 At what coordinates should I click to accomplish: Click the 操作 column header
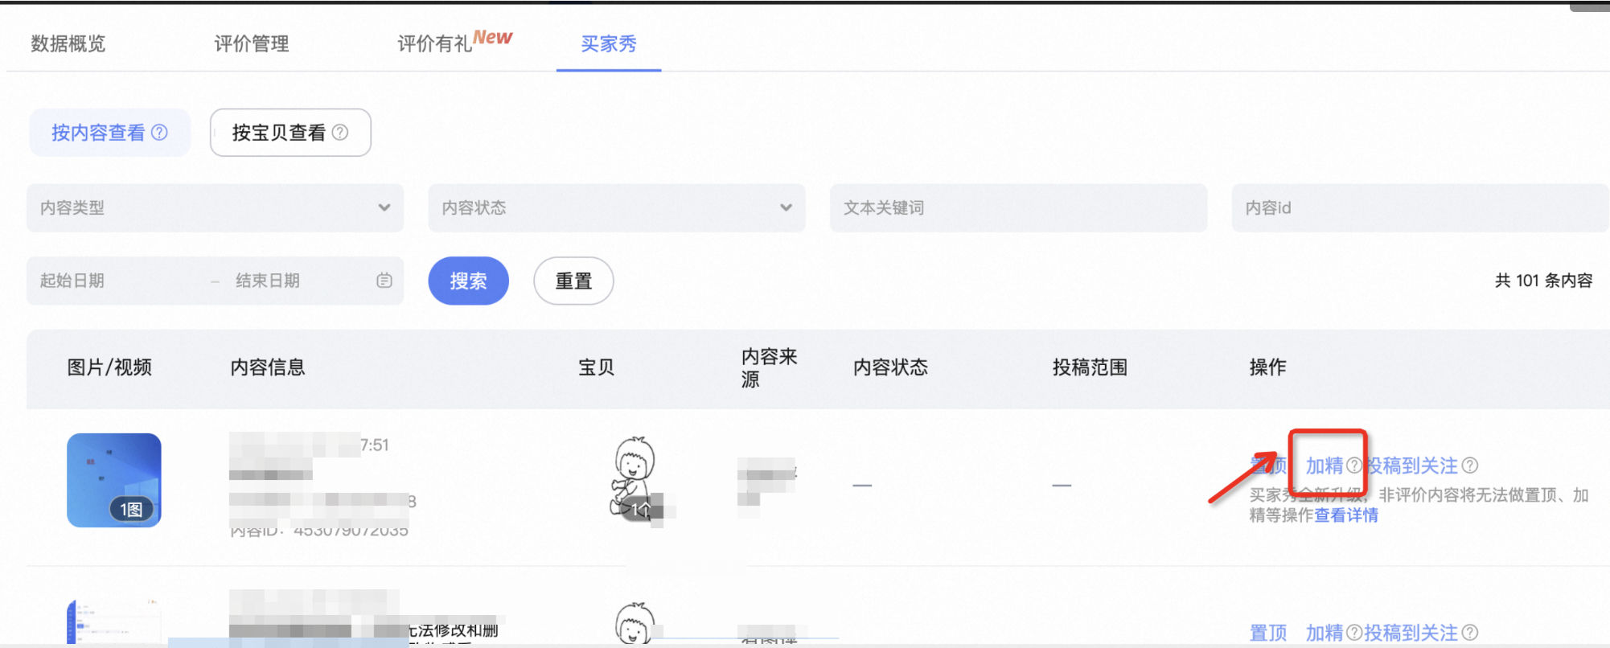(x=1267, y=367)
